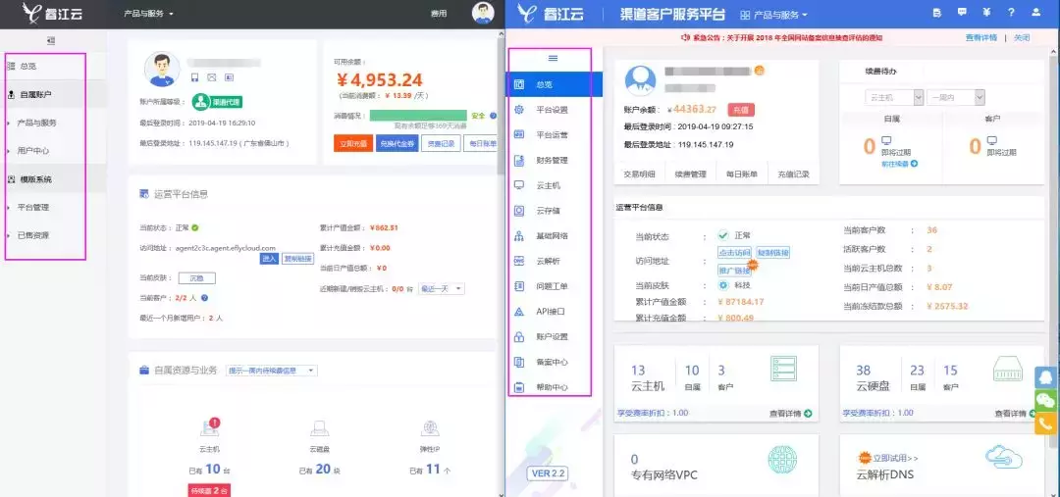Open 平台设置 in the right window sidebar
The image size is (1060, 497).
point(553,110)
